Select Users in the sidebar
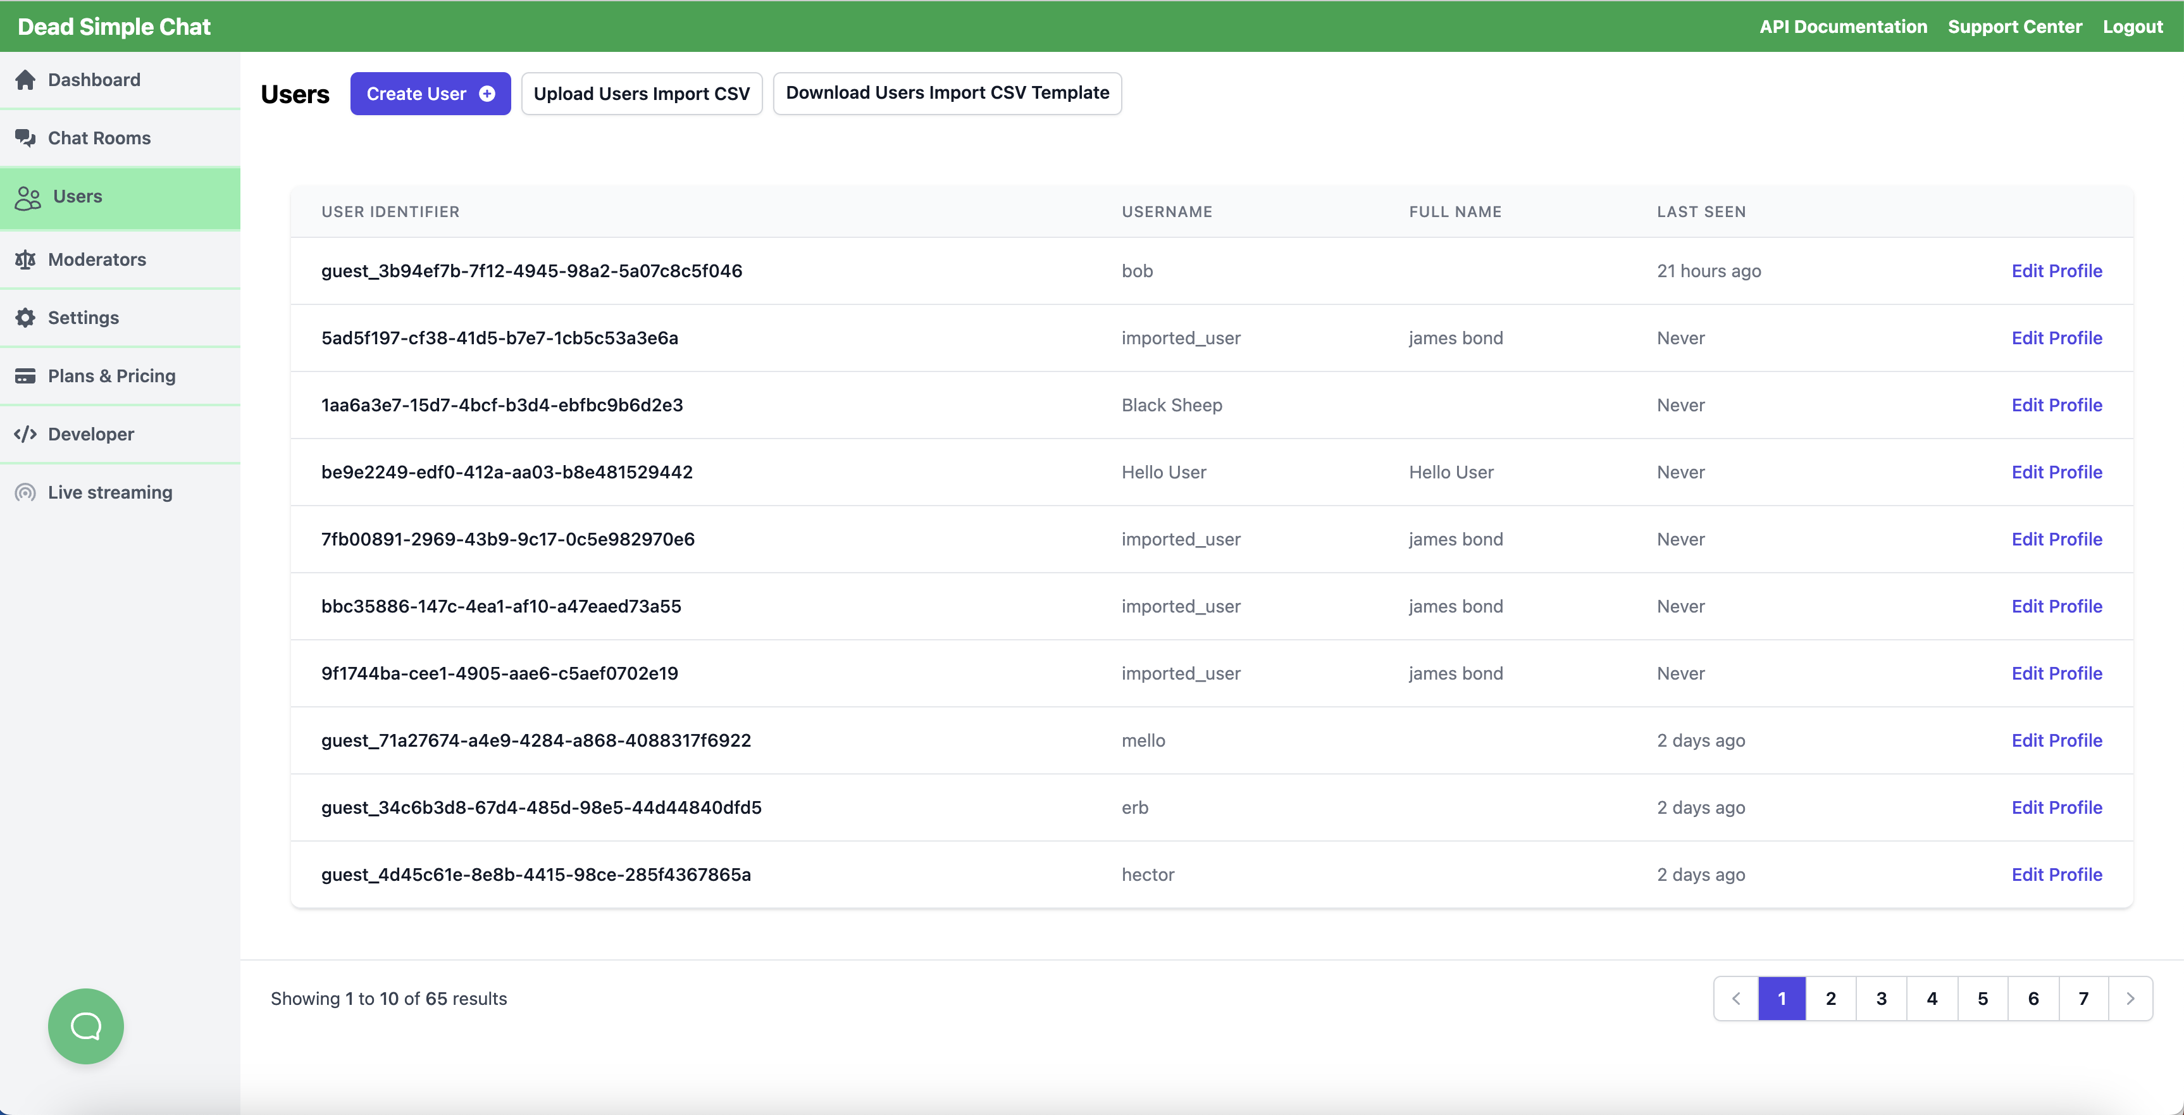The image size is (2184, 1115). coord(120,197)
